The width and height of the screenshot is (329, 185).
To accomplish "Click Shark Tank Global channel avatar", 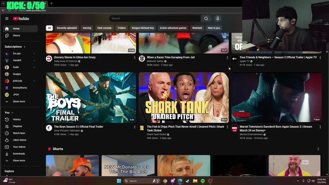I will tap(142, 128).
